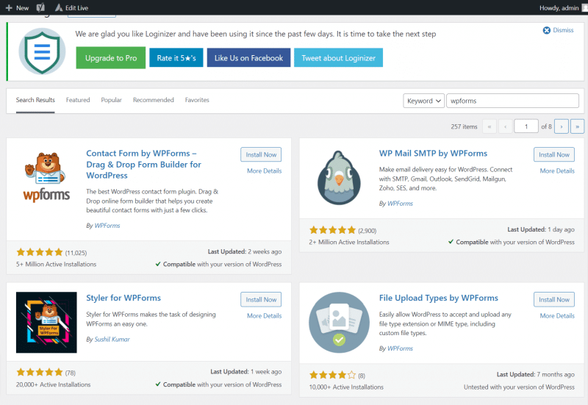Click 'Untested with your version of WordPress' text
588x405 pixels.
pos(519,387)
